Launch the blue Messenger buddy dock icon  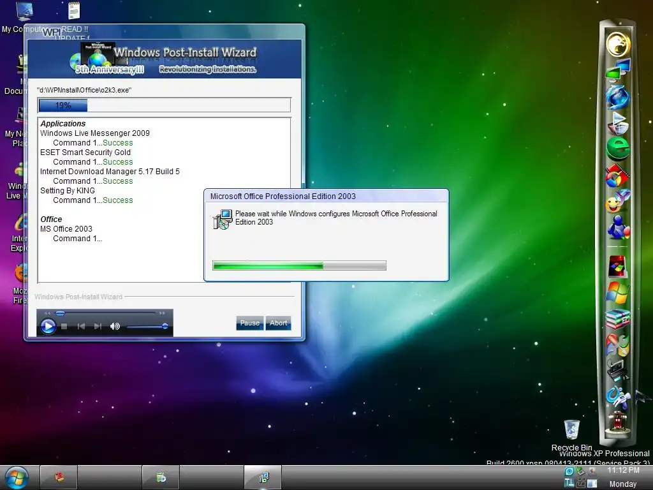coord(618,228)
